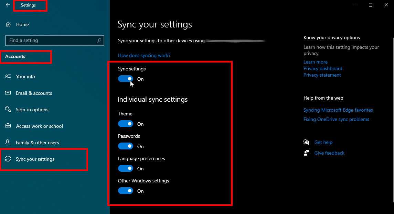
Task: Open the Privacy dashboard link
Action: pos(323,69)
